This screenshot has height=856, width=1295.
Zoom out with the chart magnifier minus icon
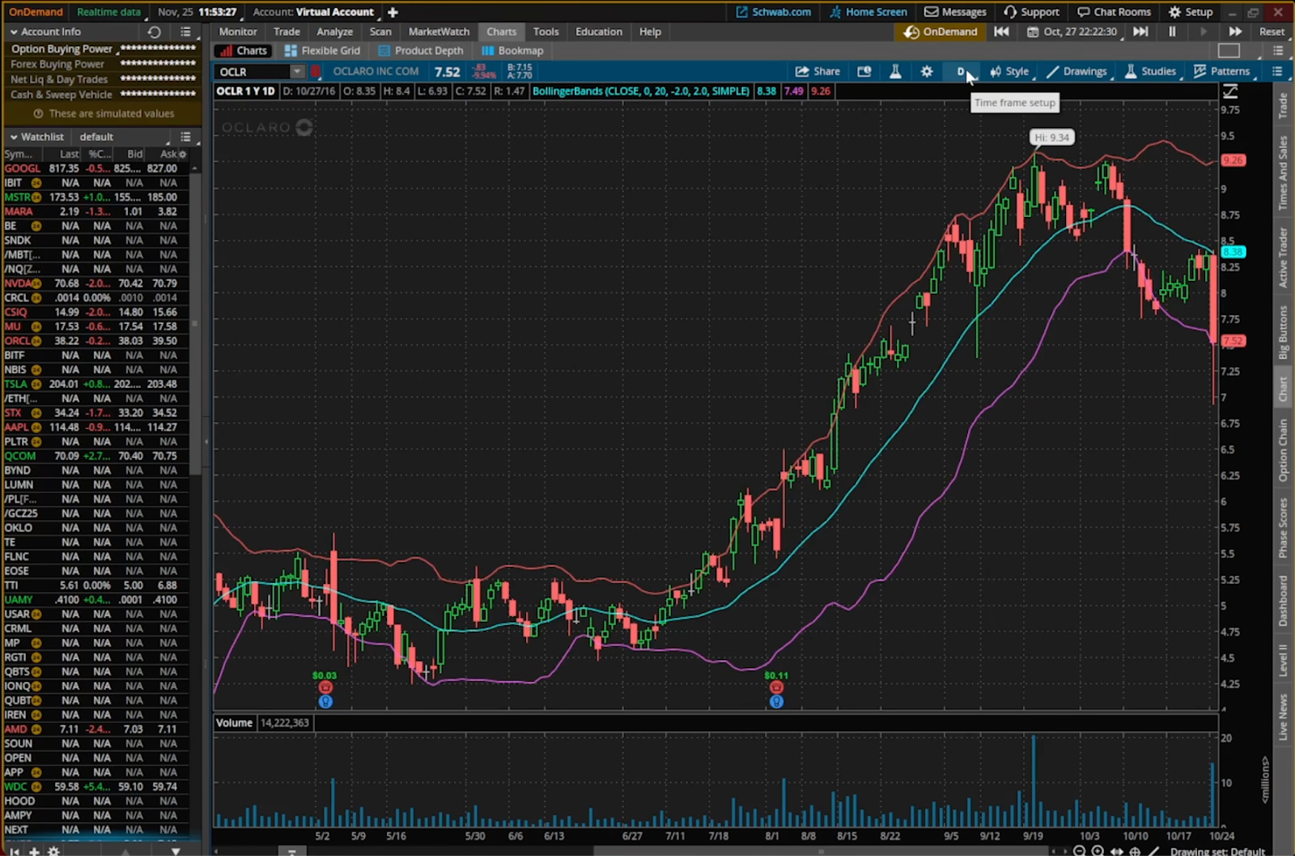[1079, 850]
